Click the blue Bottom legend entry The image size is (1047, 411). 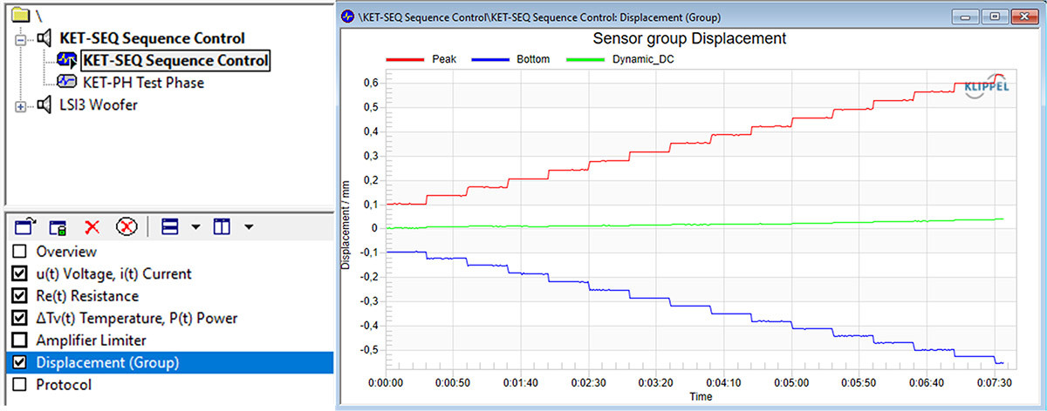tap(510, 60)
